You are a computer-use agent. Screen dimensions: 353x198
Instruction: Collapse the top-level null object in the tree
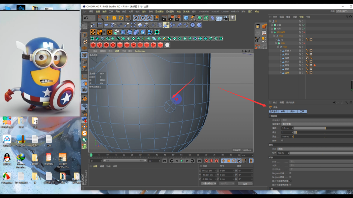coord(270,21)
